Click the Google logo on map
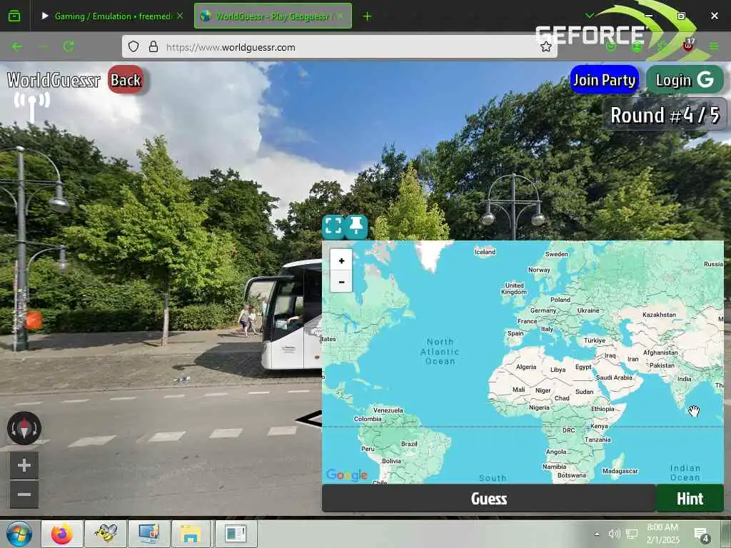The height and width of the screenshot is (548, 731). pyautogui.click(x=347, y=475)
